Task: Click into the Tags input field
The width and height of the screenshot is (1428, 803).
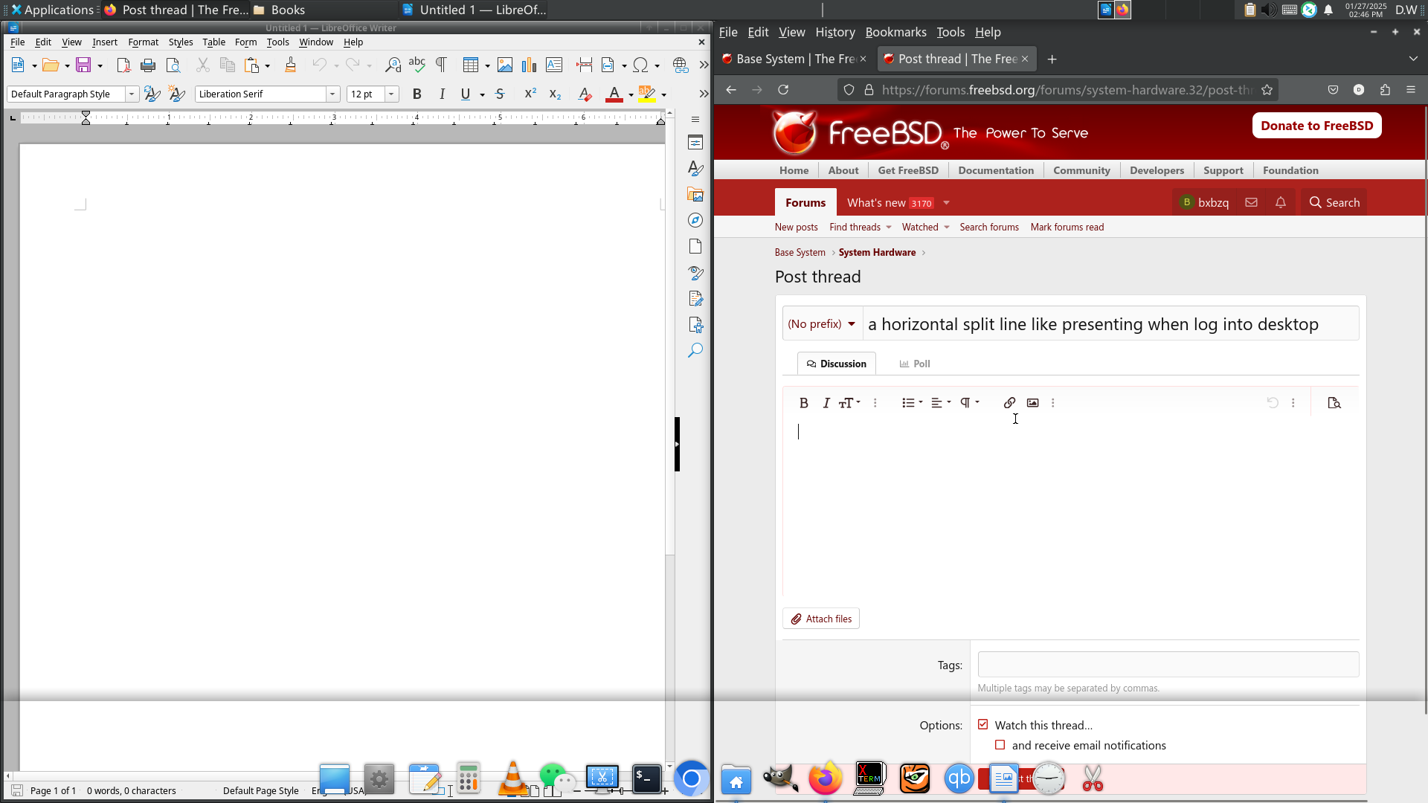Action: click(x=1168, y=665)
